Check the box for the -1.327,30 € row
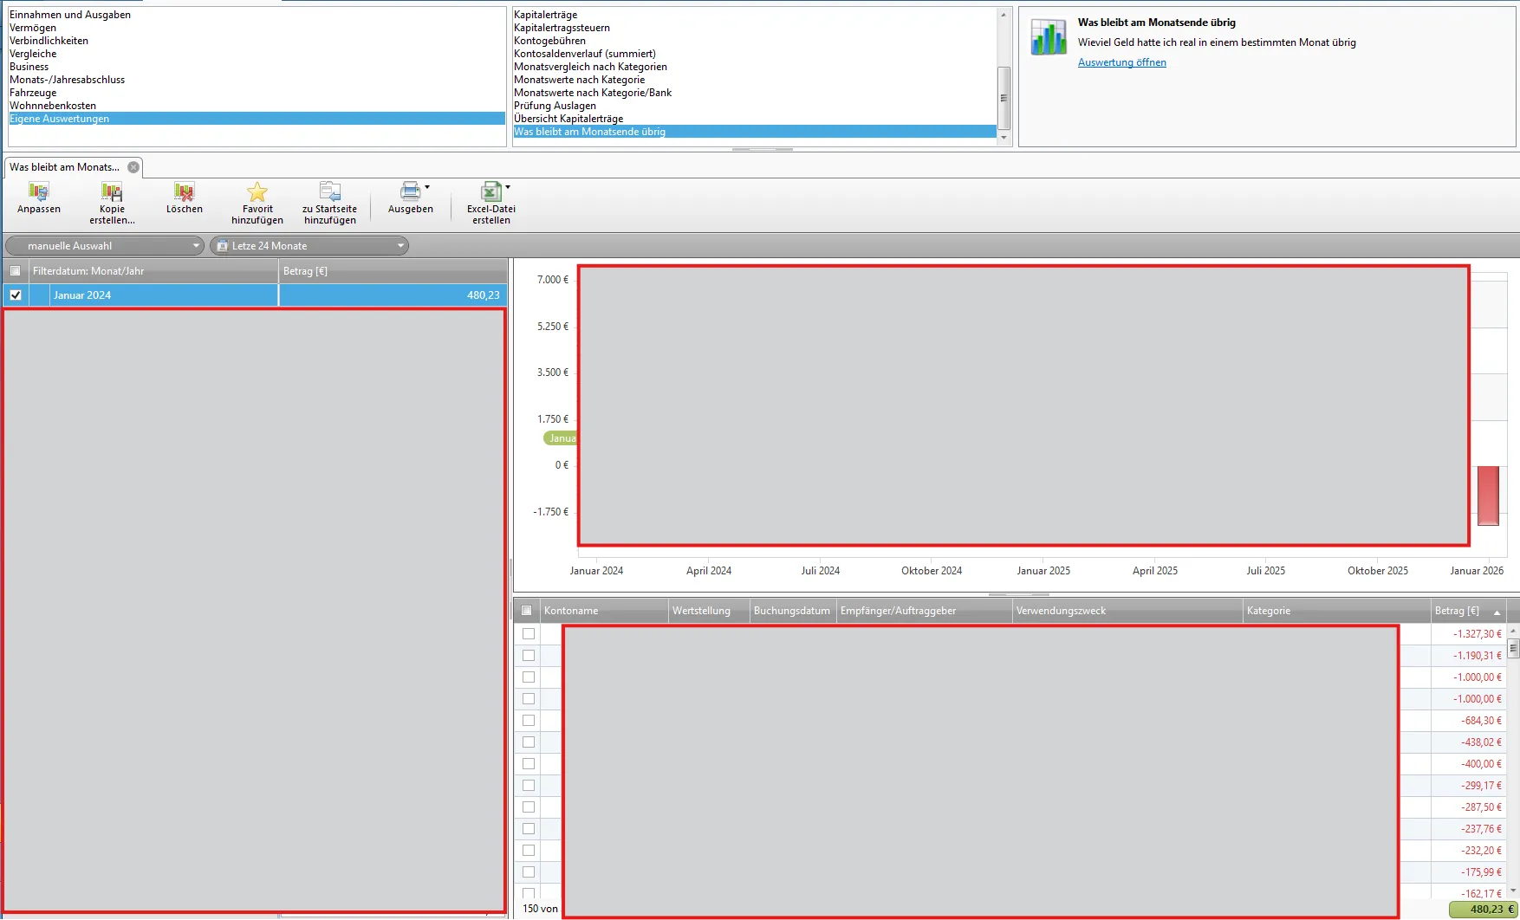The width and height of the screenshot is (1520, 920). pos(529,634)
